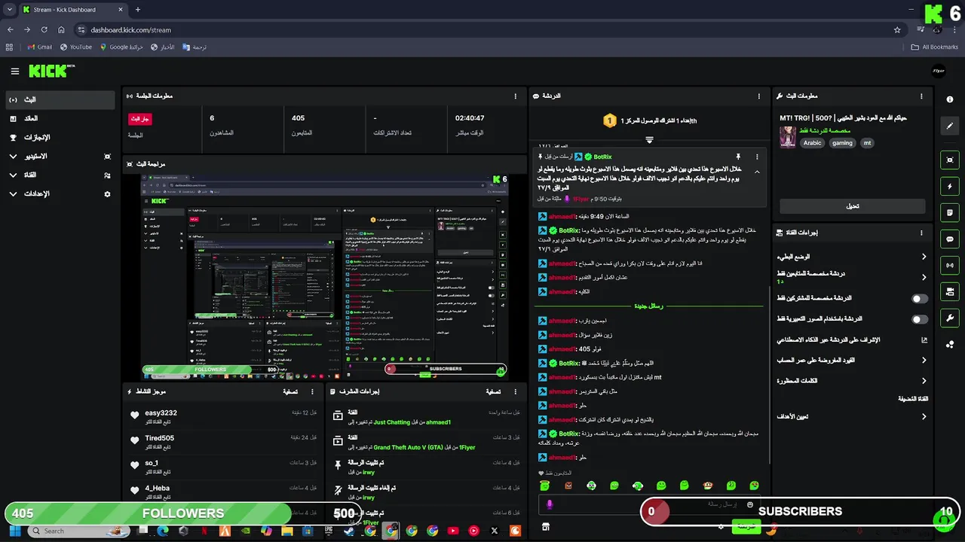Click the taskbar Search box
Screen dimensions: 965x542
tap(79, 531)
